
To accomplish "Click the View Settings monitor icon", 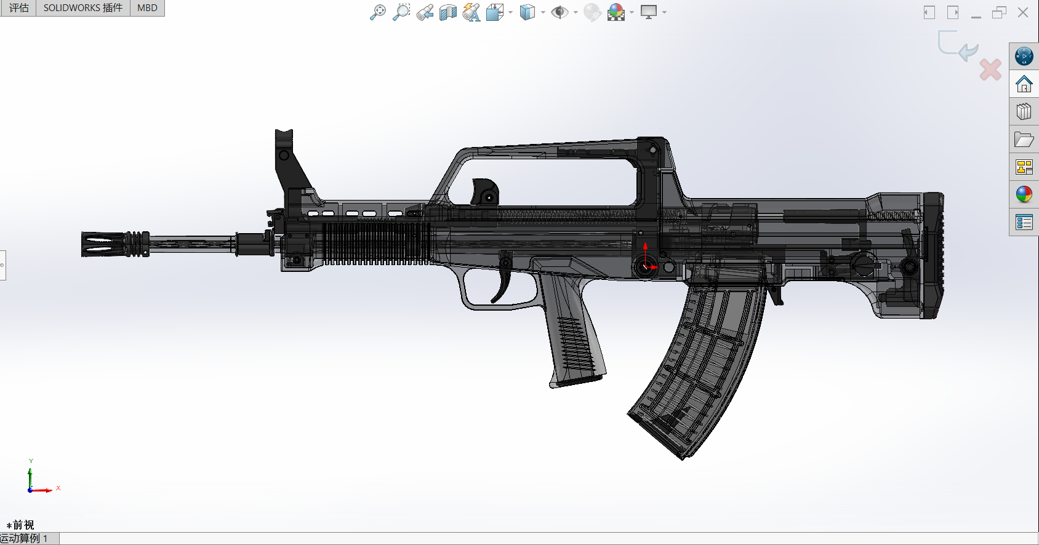I will coord(649,12).
